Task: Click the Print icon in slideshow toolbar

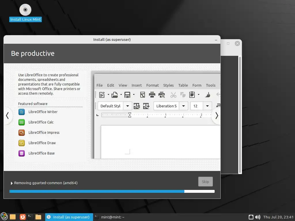Action: tap(152, 95)
